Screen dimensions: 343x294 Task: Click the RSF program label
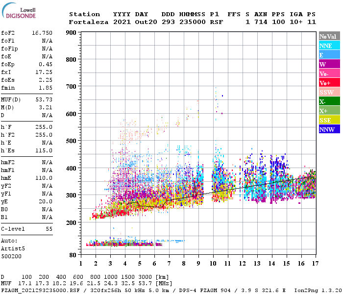[x=217, y=22]
